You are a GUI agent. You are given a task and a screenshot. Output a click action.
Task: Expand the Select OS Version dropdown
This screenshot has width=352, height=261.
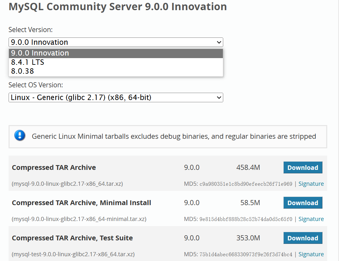pyautogui.click(x=116, y=97)
